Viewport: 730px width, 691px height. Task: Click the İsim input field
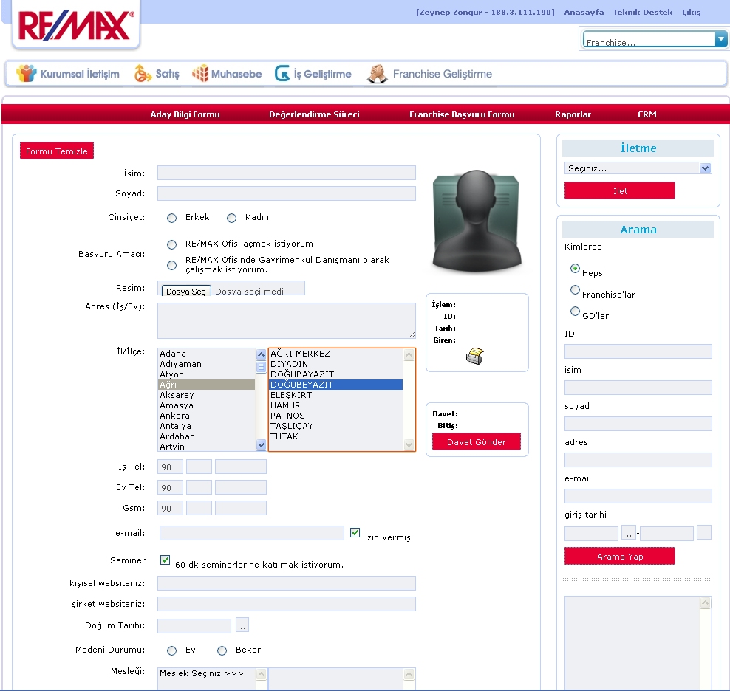click(287, 173)
